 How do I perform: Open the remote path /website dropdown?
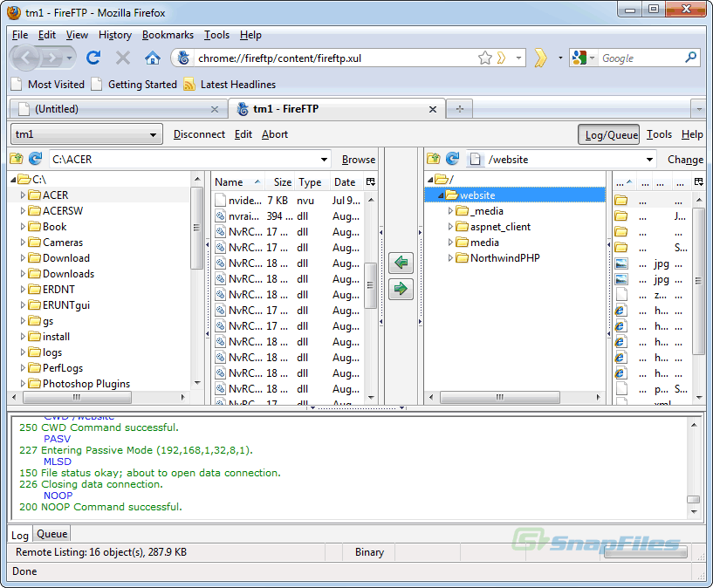[649, 160]
